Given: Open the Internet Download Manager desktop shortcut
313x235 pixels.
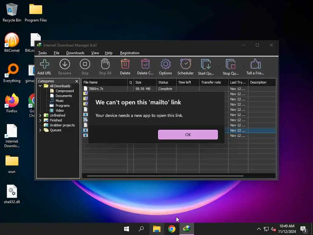Looking at the screenshot, I should 12,136.
